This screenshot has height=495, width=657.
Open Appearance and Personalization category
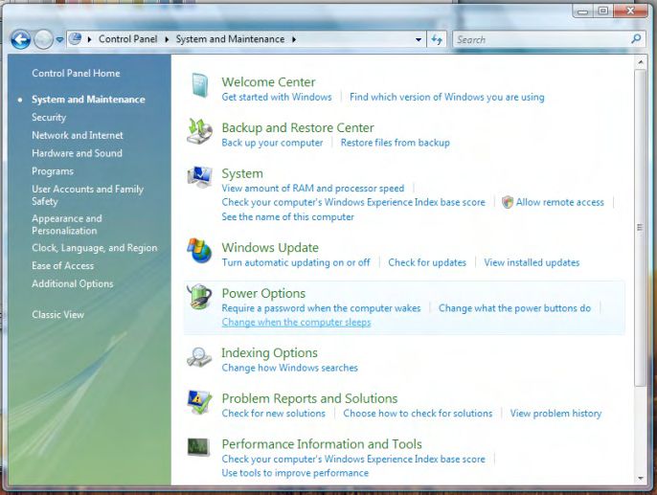coord(67,224)
